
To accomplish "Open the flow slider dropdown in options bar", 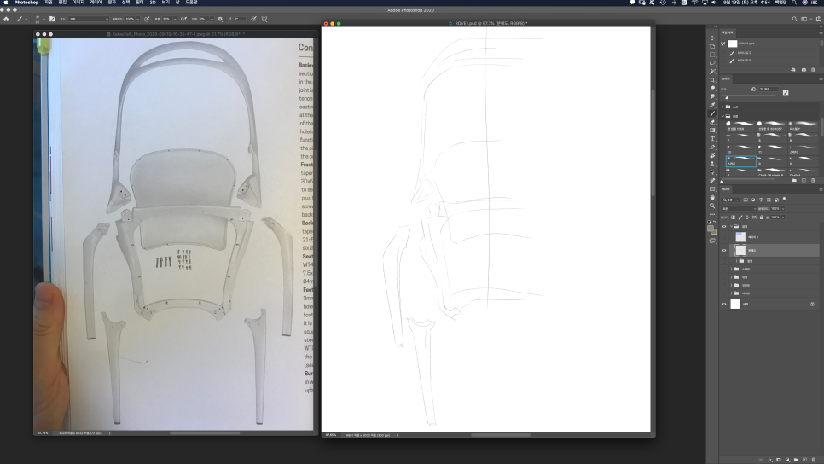I will (x=175, y=19).
